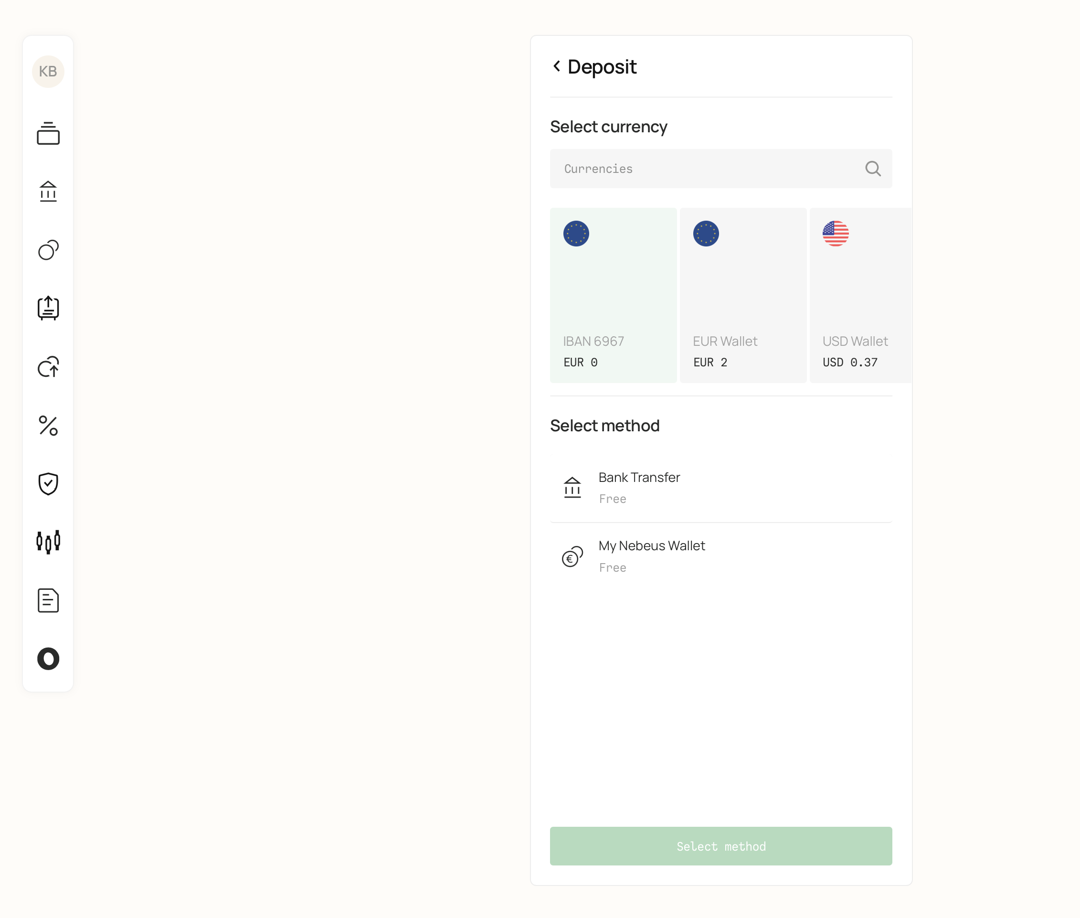Click the black ring logo icon

coord(48,659)
